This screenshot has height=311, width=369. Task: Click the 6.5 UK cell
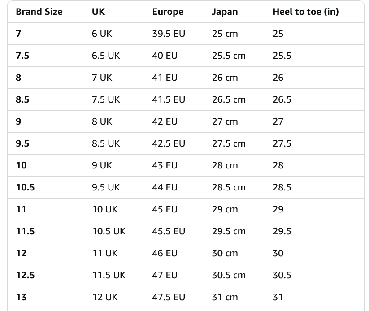(106, 56)
